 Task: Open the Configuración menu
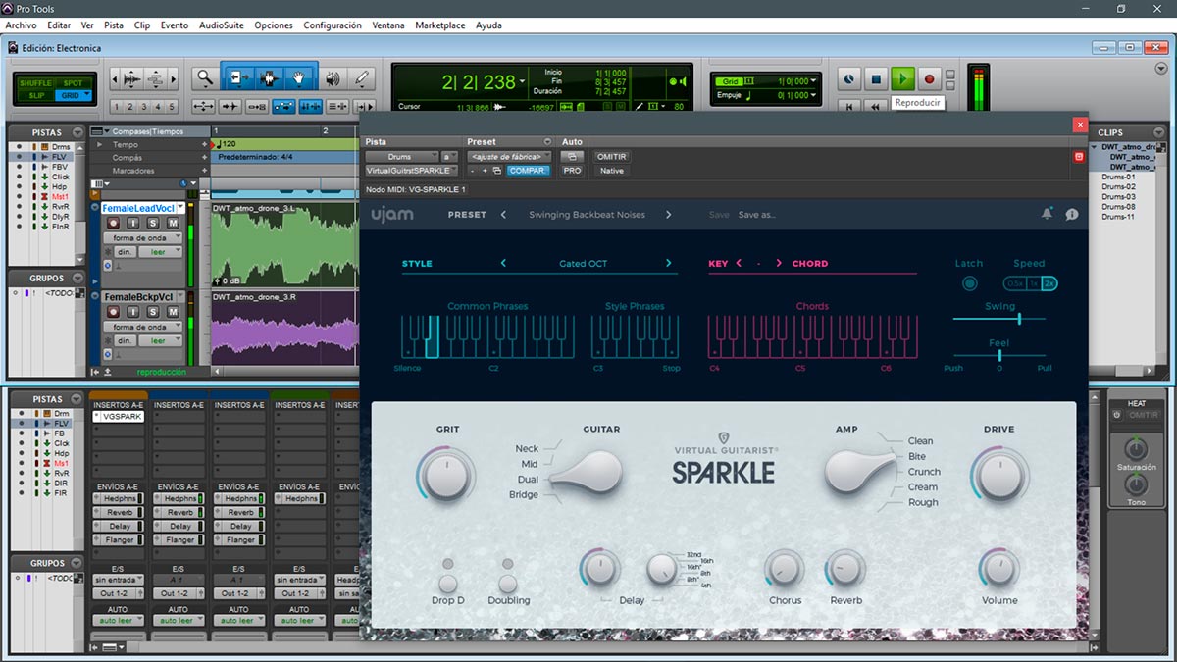click(333, 25)
